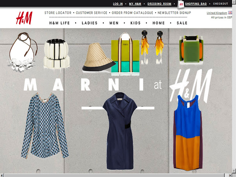Click the CHECKOUT link

(221, 4)
